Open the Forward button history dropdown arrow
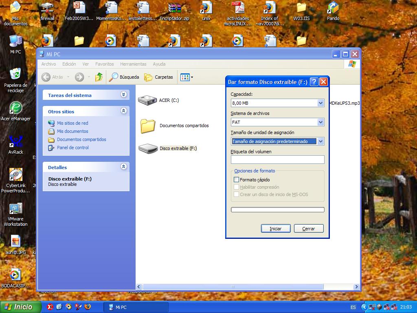Viewport: 417px width, 313px height. [89, 77]
